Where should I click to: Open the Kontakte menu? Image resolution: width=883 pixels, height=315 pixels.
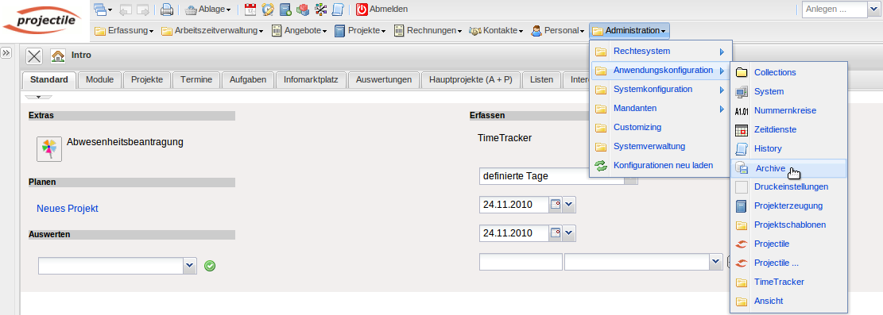496,31
